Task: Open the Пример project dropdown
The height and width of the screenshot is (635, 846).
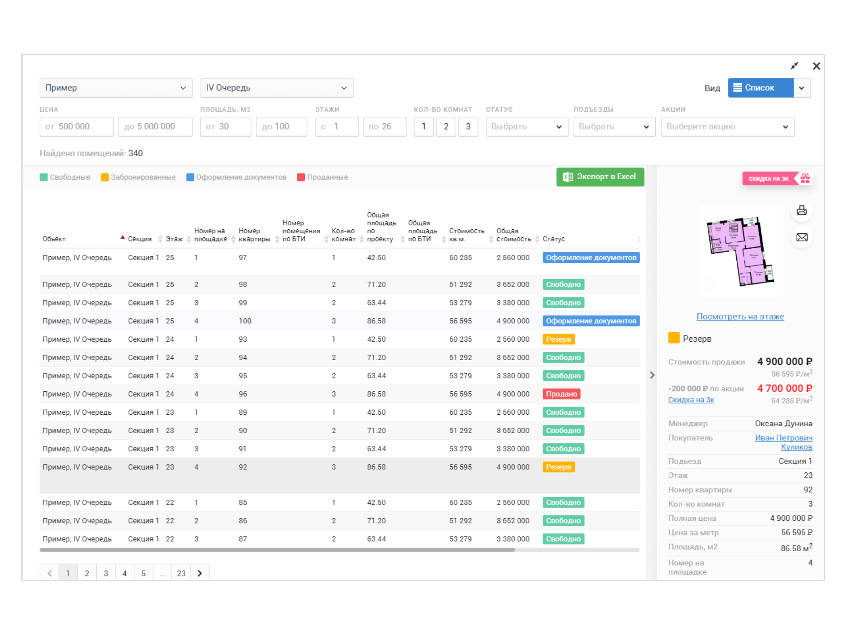Action: [x=116, y=88]
